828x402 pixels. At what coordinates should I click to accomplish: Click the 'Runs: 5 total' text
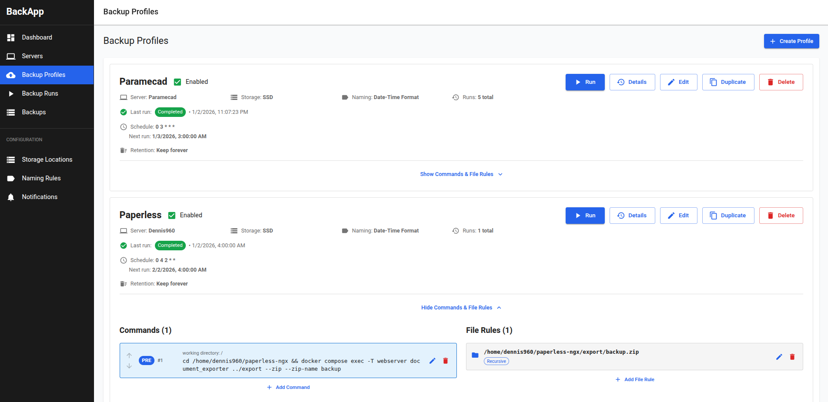[x=478, y=97]
